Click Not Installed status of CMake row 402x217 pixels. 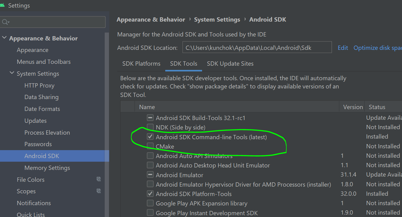[383, 146]
